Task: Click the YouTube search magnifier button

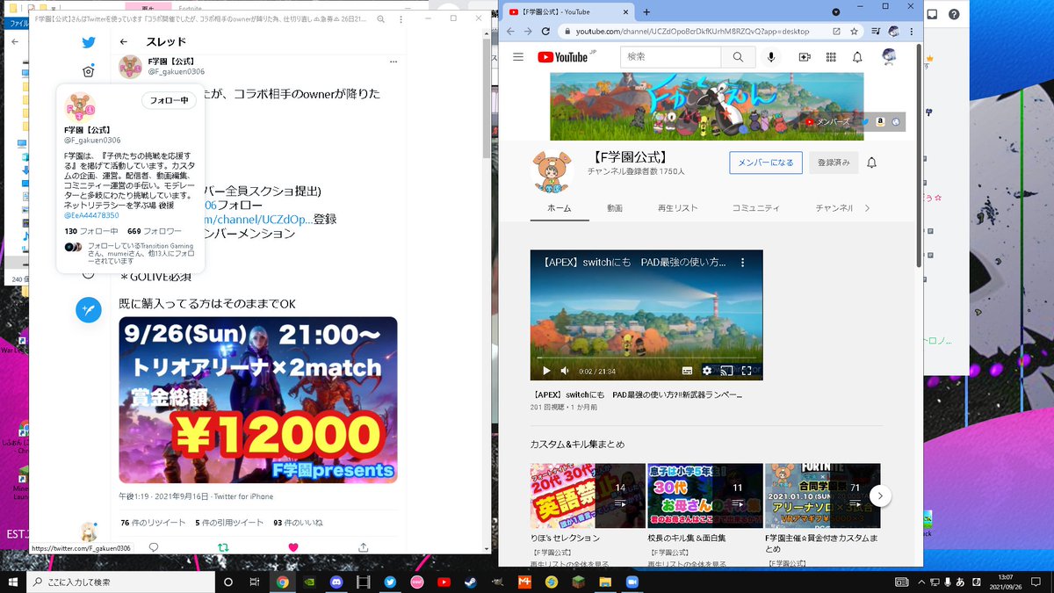Action: point(738,57)
